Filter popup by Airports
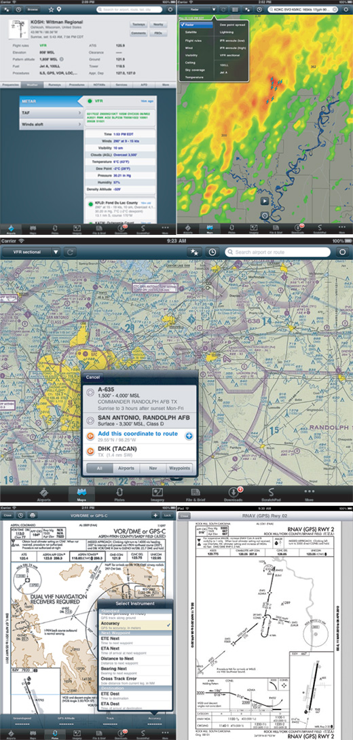This screenshot has height=740, width=353. click(126, 468)
